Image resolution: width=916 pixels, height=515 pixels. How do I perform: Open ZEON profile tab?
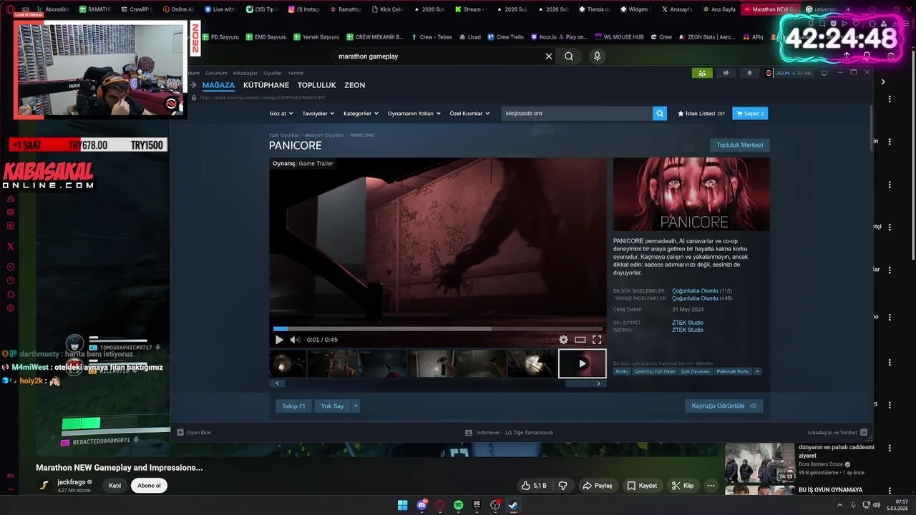355,85
